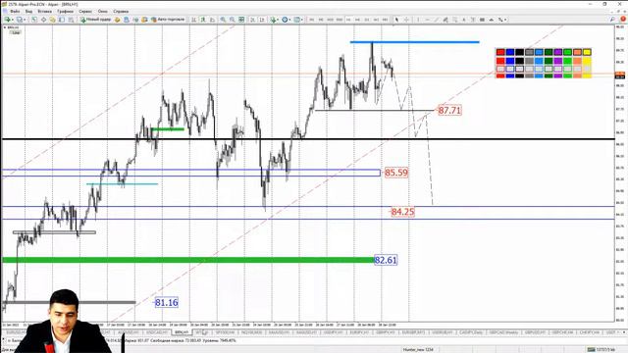
Task: Expand the Profiles dropdown arrow
Action: tap(24, 20)
